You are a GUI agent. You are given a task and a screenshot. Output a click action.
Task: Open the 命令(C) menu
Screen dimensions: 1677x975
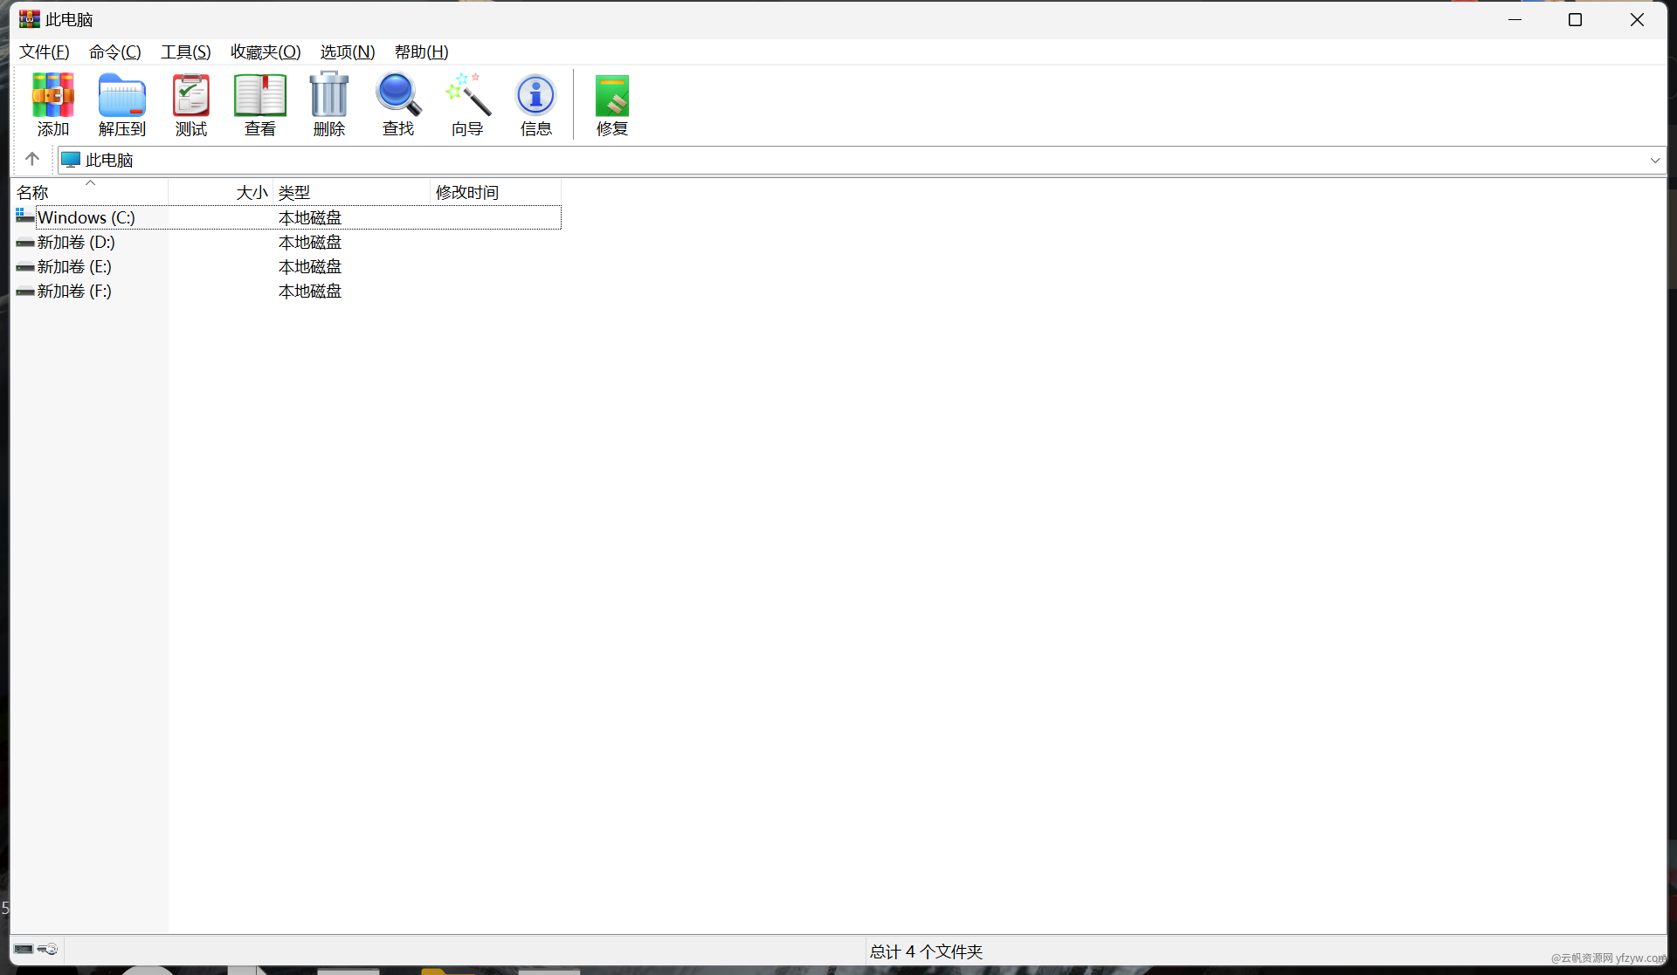pos(114,52)
